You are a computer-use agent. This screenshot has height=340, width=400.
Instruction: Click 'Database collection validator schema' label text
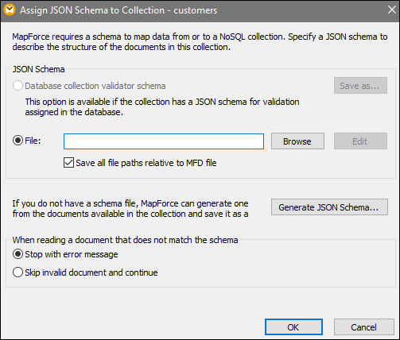[95, 86]
